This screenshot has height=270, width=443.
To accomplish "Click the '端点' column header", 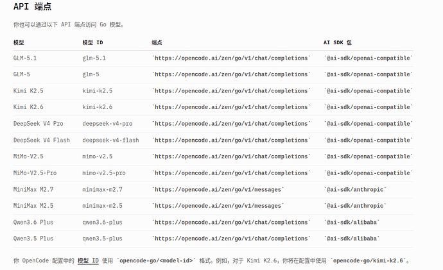I will pyautogui.click(x=157, y=42).
